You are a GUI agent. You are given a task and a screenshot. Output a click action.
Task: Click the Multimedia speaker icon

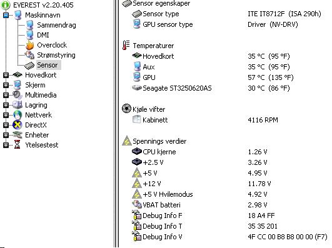tap(18, 95)
